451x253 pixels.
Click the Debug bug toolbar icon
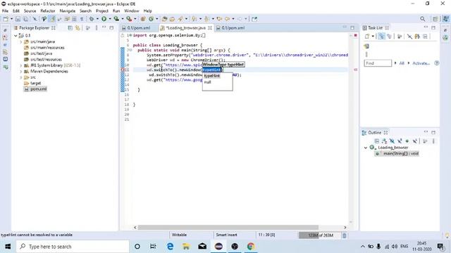pyautogui.click(x=92, y=19)
